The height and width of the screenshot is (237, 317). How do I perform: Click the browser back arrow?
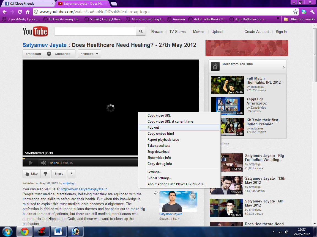4,12
